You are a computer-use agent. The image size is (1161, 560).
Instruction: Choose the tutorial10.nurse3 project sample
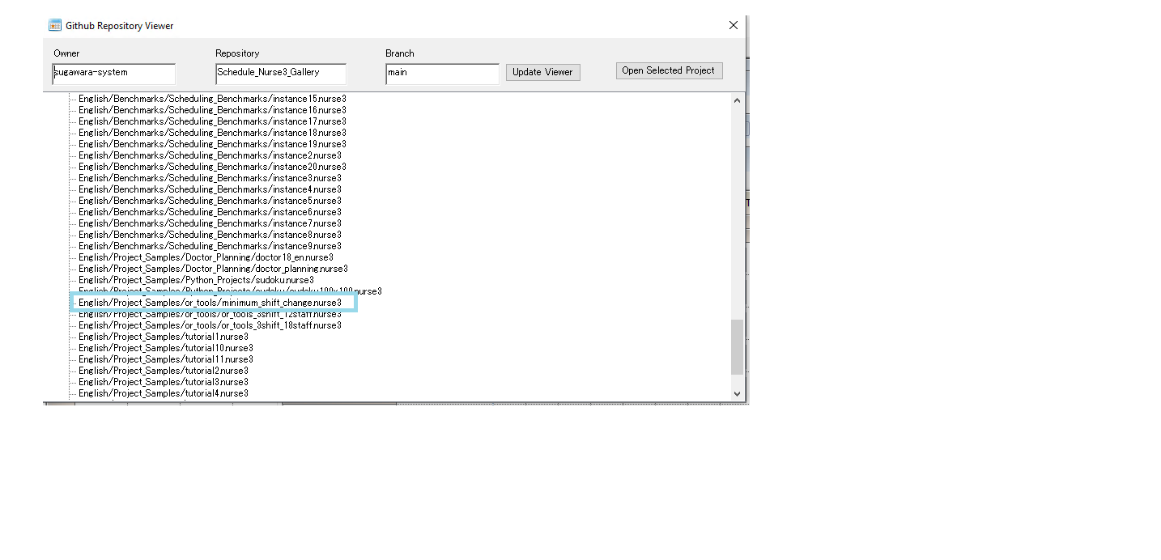coord(166,348)
